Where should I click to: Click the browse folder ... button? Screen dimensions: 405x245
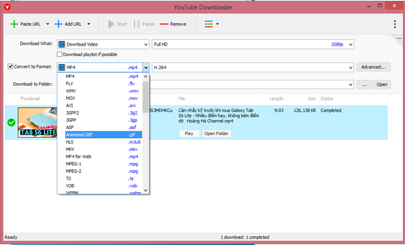(365, 84)
